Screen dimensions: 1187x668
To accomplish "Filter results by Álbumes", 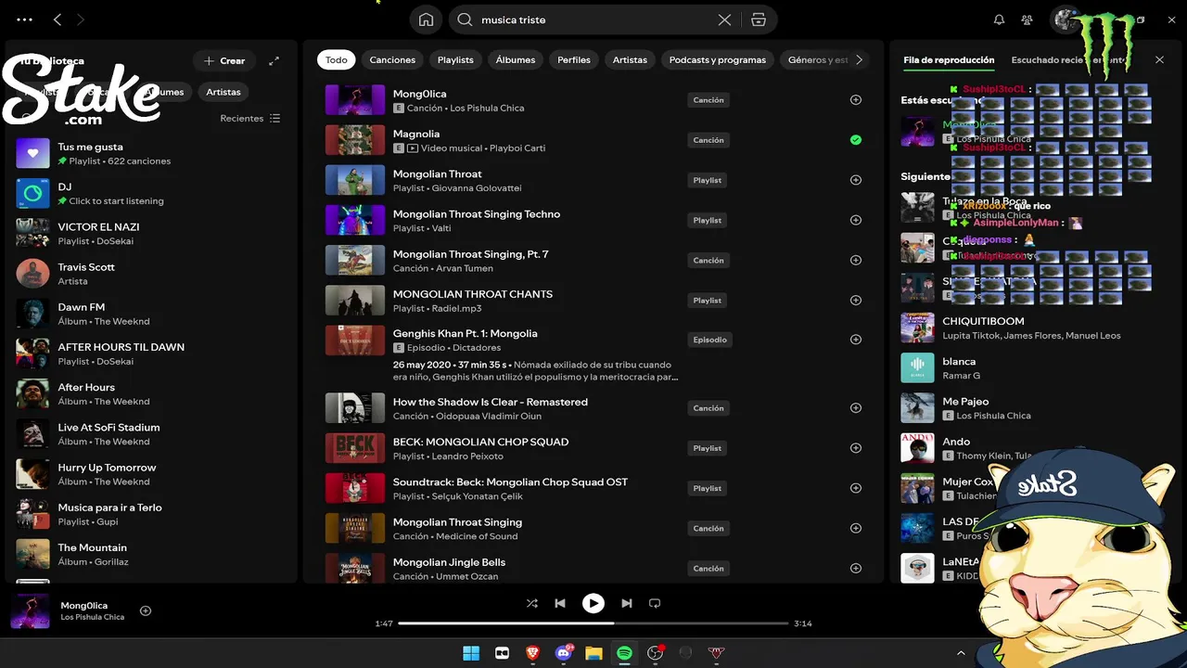I will [516, 59].
